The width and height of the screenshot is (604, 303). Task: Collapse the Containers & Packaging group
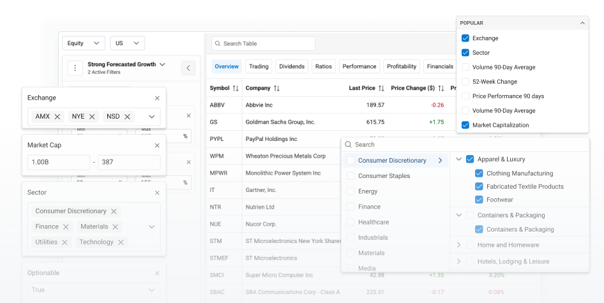tap(459, 215)
